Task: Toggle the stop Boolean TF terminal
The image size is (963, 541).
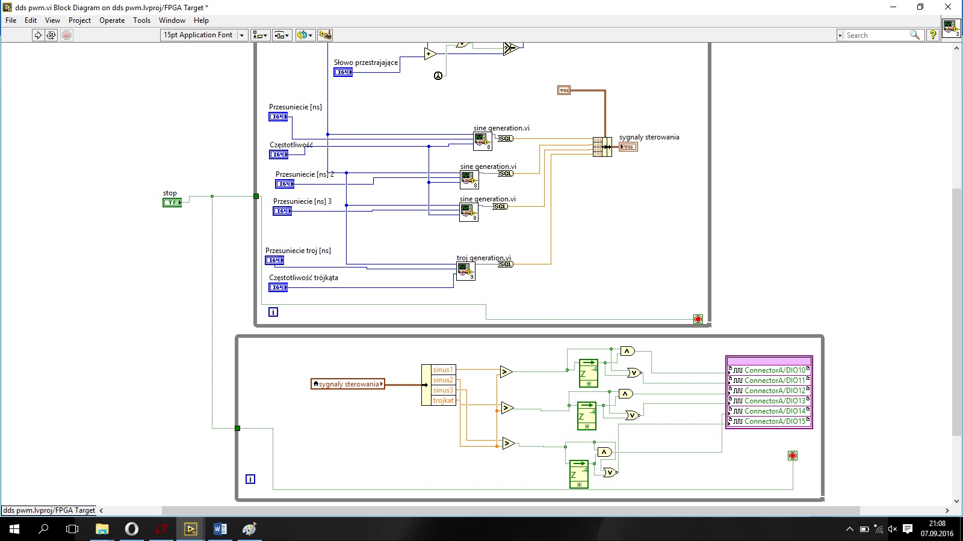Action: (x=172, y=203)
